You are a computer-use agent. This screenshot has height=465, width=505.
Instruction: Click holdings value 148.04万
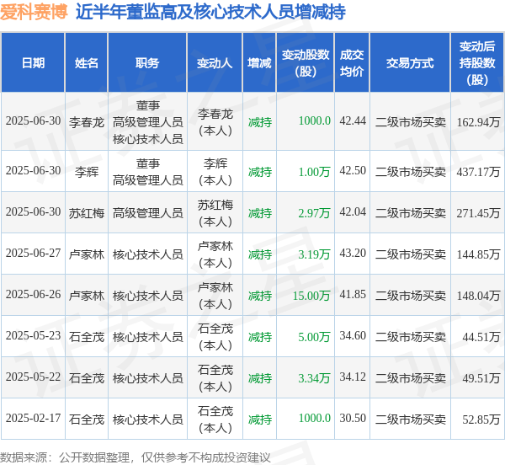click(x=478, y=296)
